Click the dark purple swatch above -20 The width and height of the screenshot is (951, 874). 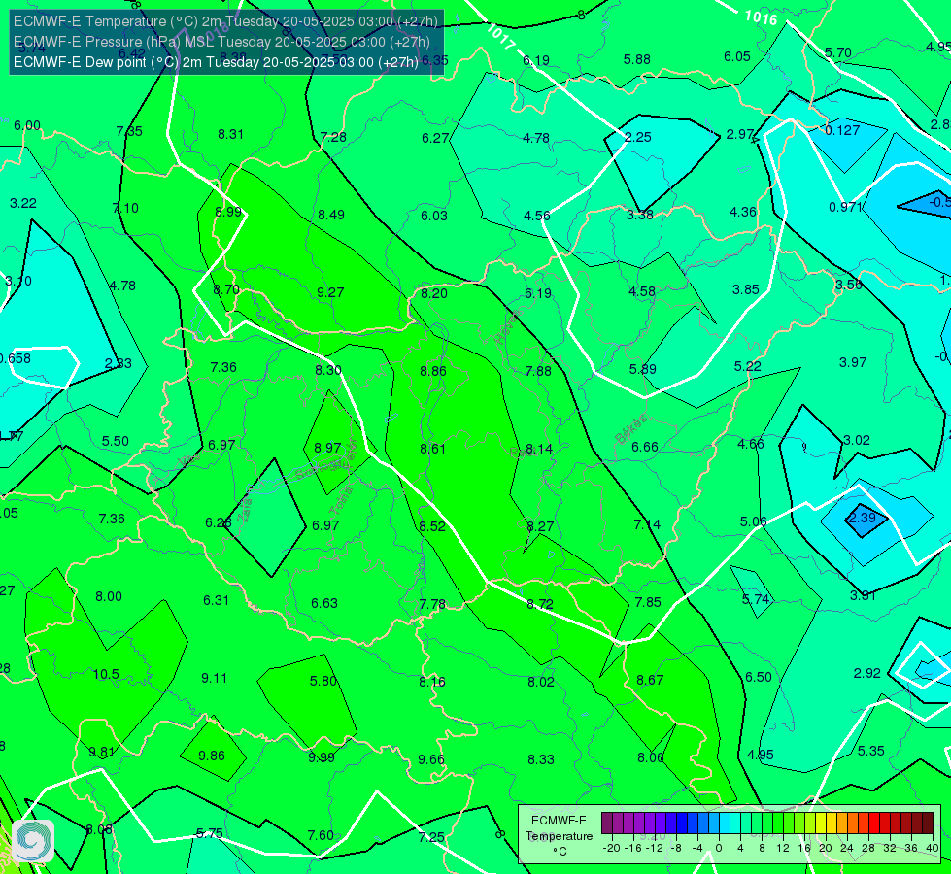tap(607, 824)
